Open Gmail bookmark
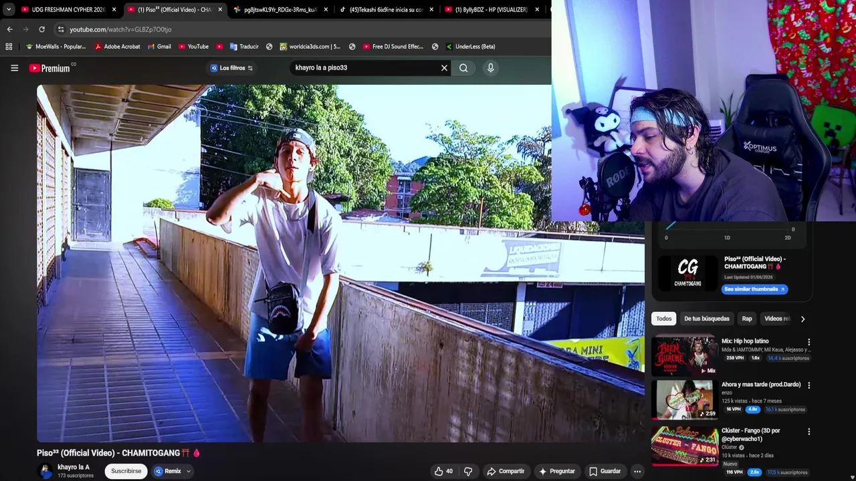Image resolution: width=856 pixels, height=481 pixels. point(159,47)
